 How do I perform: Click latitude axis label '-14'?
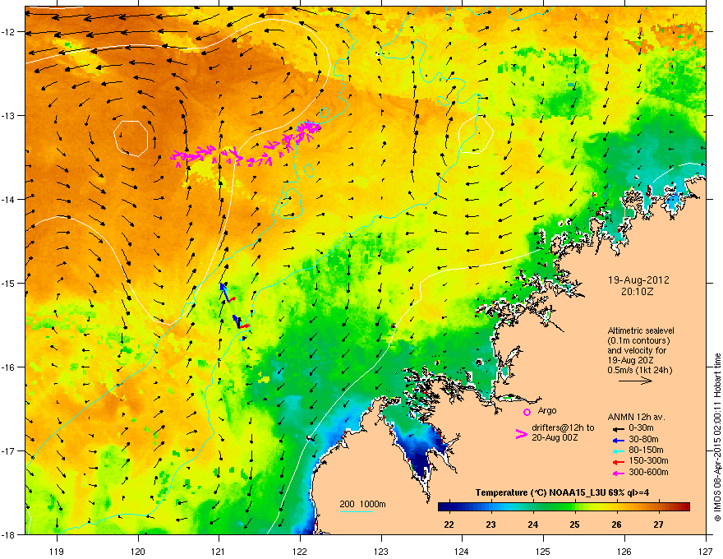(10, 199)
